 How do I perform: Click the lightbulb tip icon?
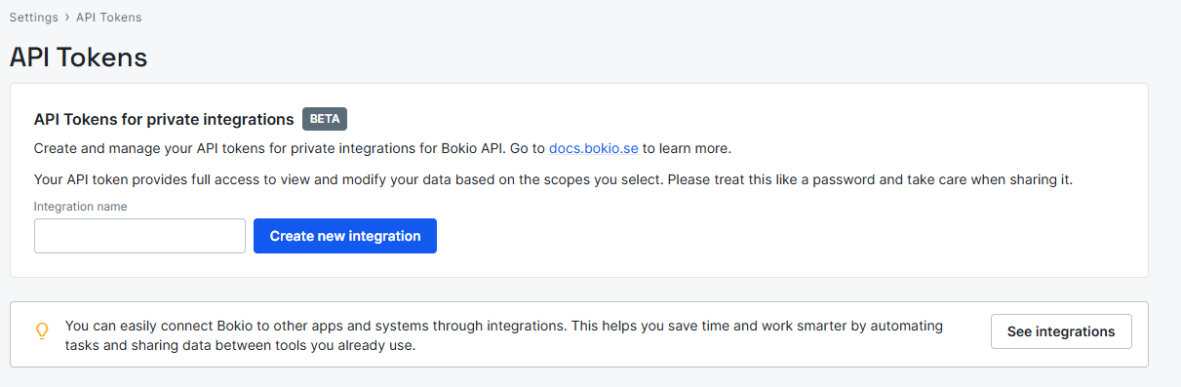(42, 331)
